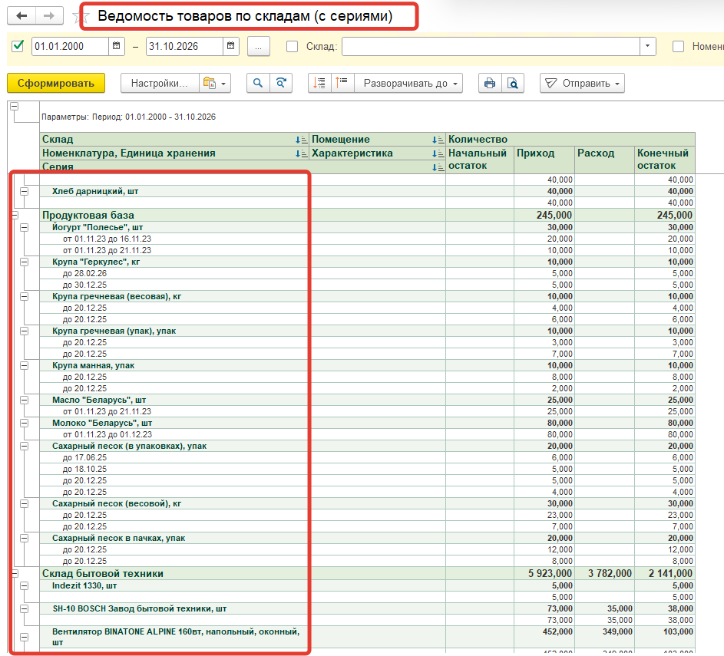The image size is (724, 656).
Task: Click sort icon in Номенклатура, Единица хранения header
Action: point(302,153)
